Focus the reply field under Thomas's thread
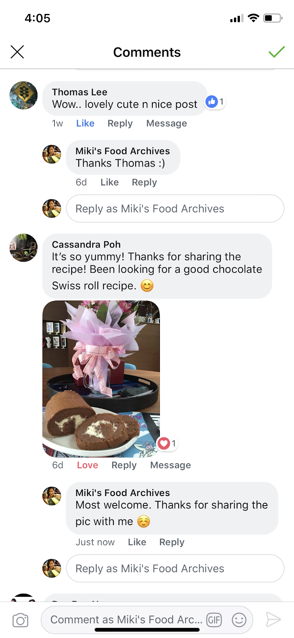The width and height of the screenshot is (294, 638). 175,209
